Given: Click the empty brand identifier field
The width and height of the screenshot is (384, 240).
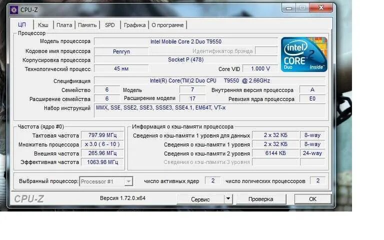Looking at the screenshot, I should [x=266, y=50].
